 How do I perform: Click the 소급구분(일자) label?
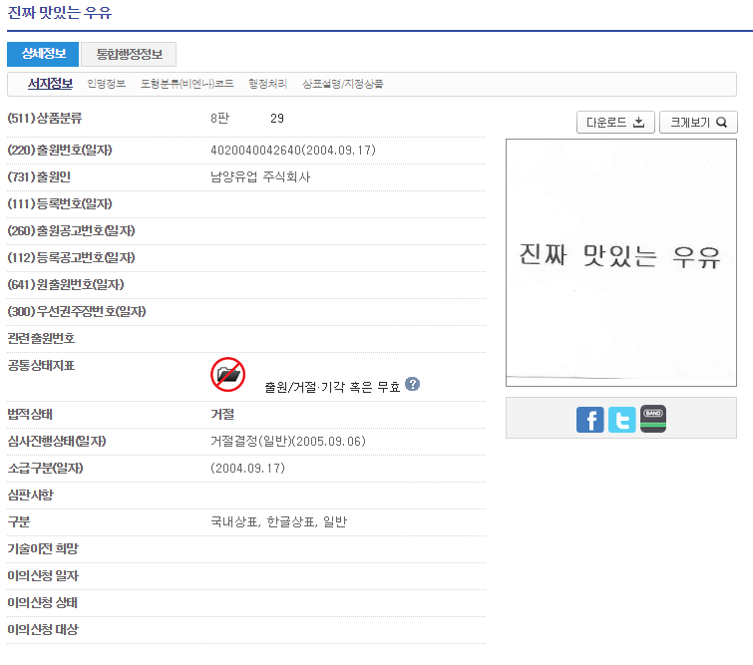click(x=45, y=469)
